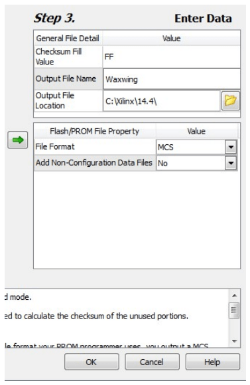This screenshot has height=385, width=250.
Task: Click the Checksum Fill Value FF field
Action: pyautogui.click(x=172, y=57)
